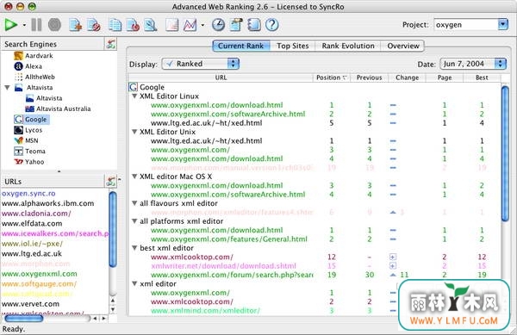Collapse the XML Editor Unix keyword group
Screen dimensions: 517x335
coord(134,132)
